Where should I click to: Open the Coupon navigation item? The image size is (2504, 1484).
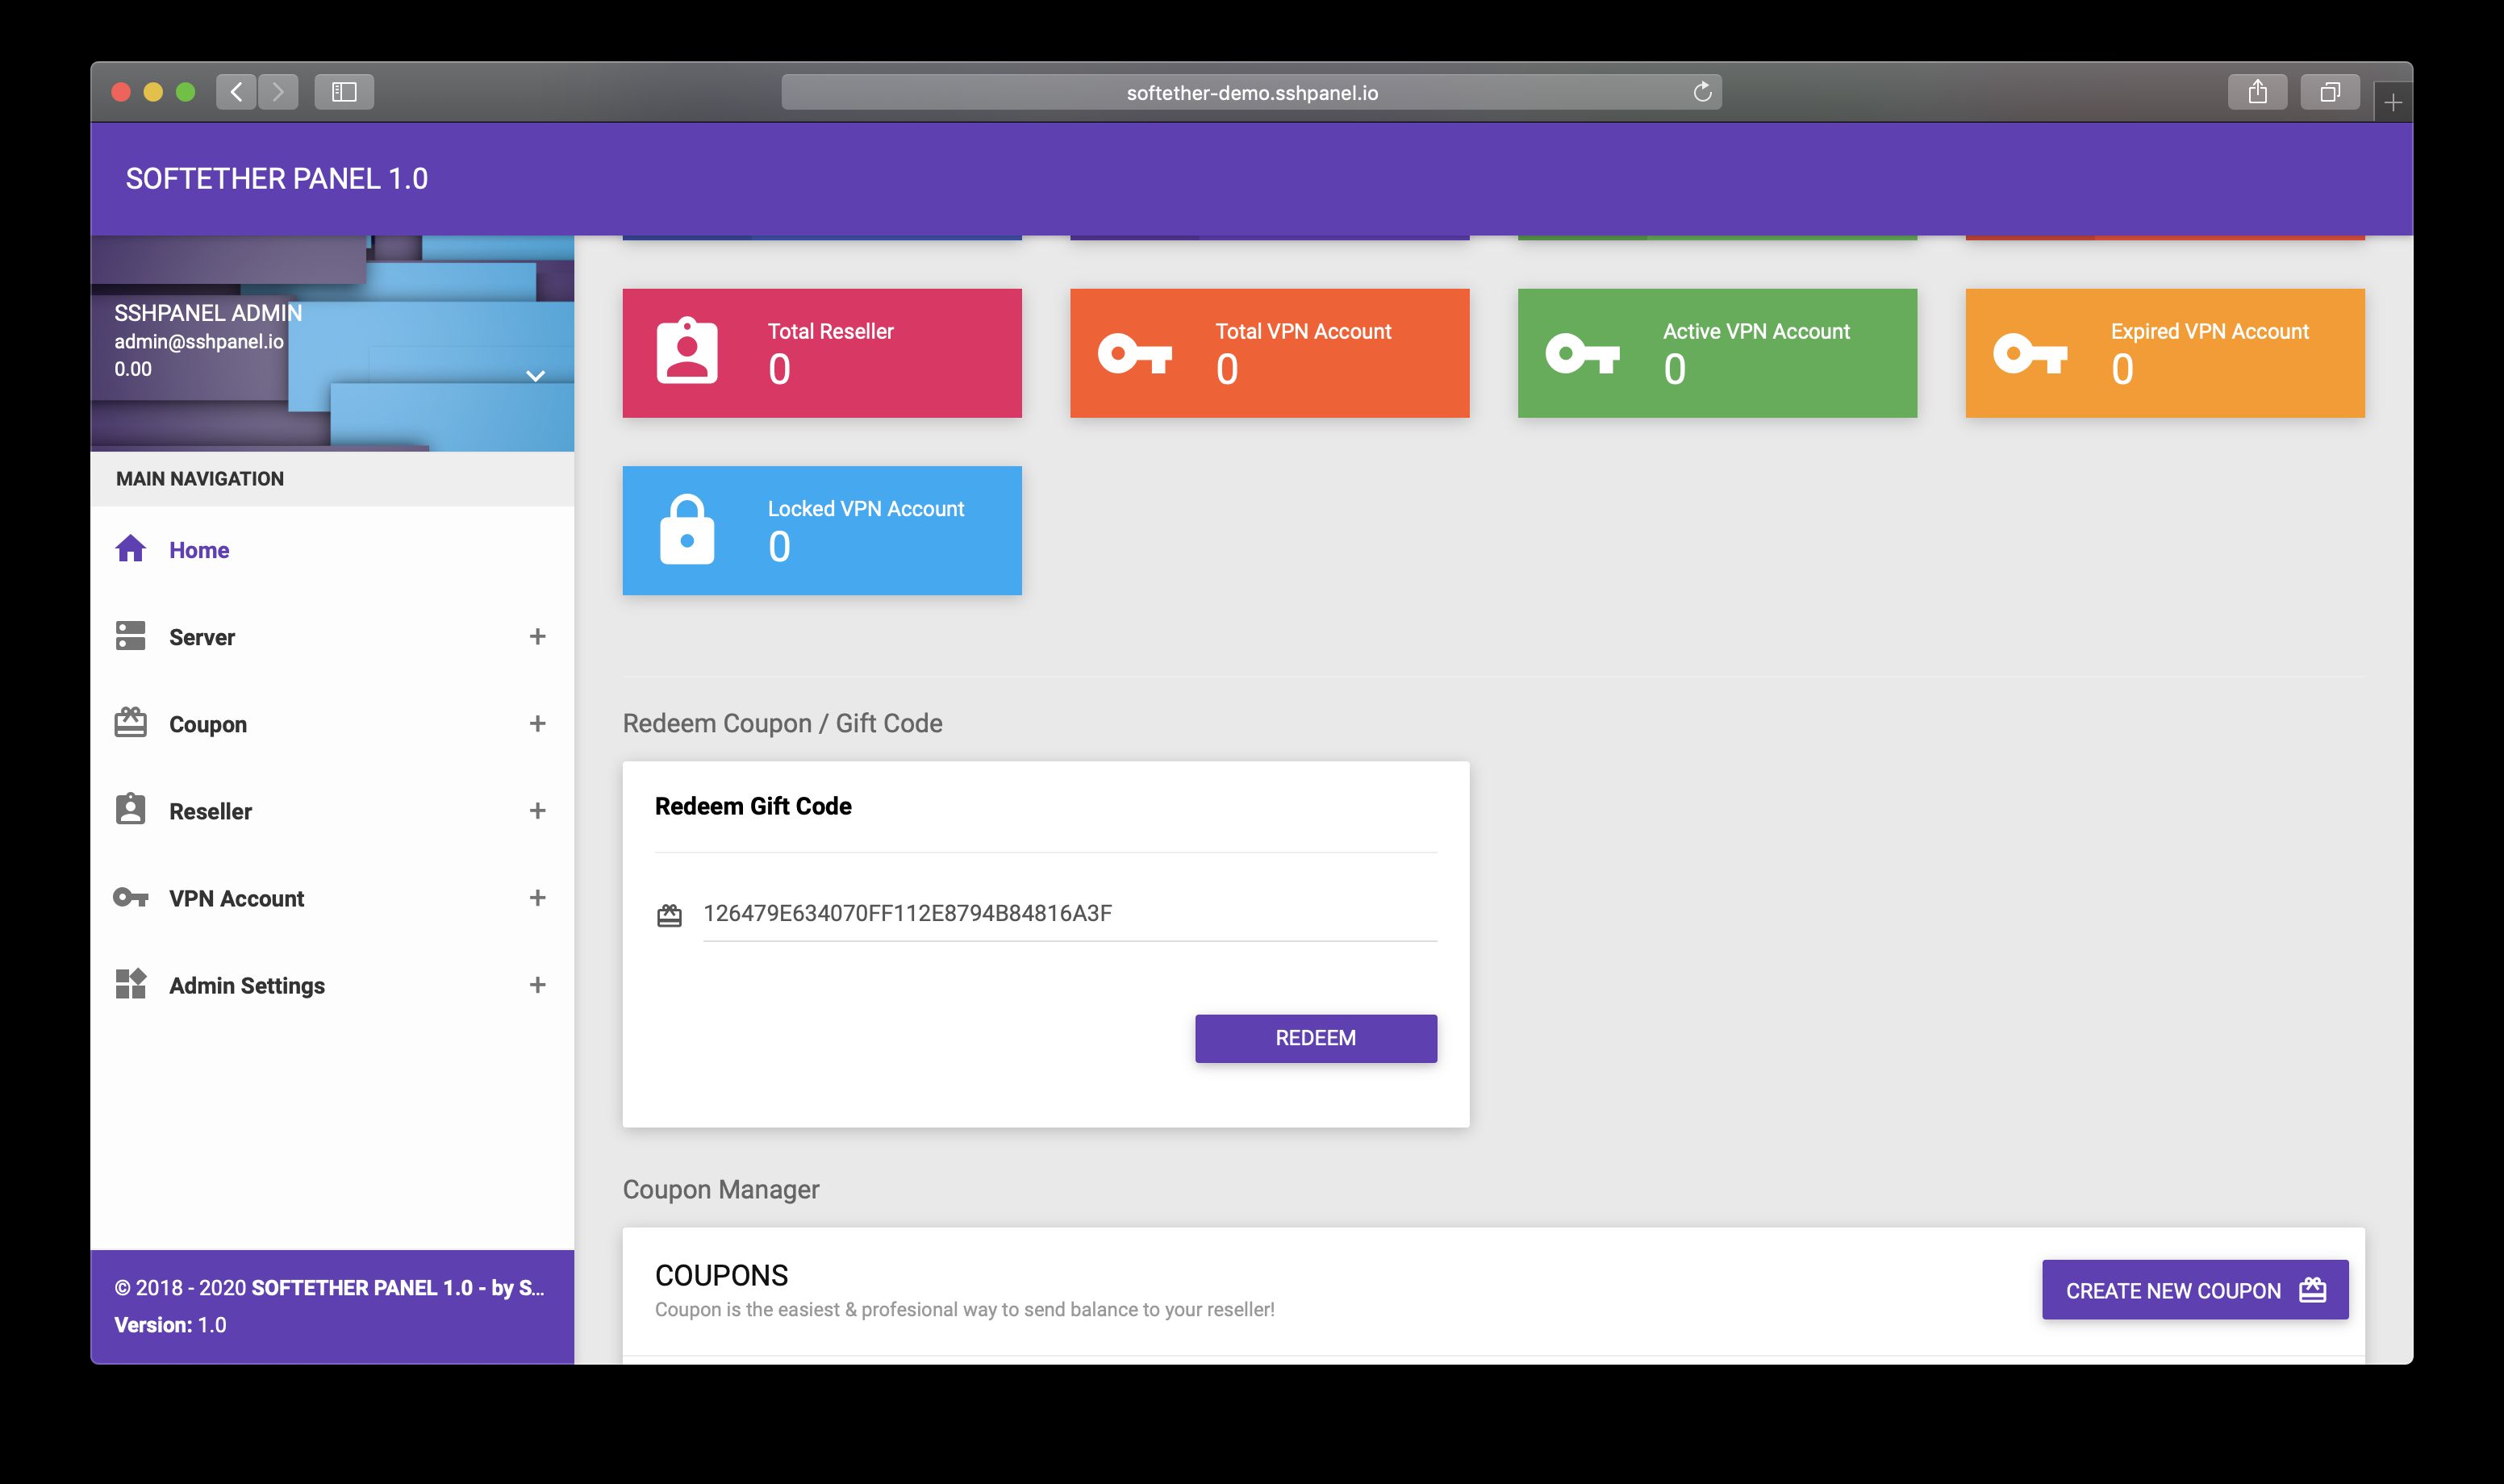coord(332,723)
